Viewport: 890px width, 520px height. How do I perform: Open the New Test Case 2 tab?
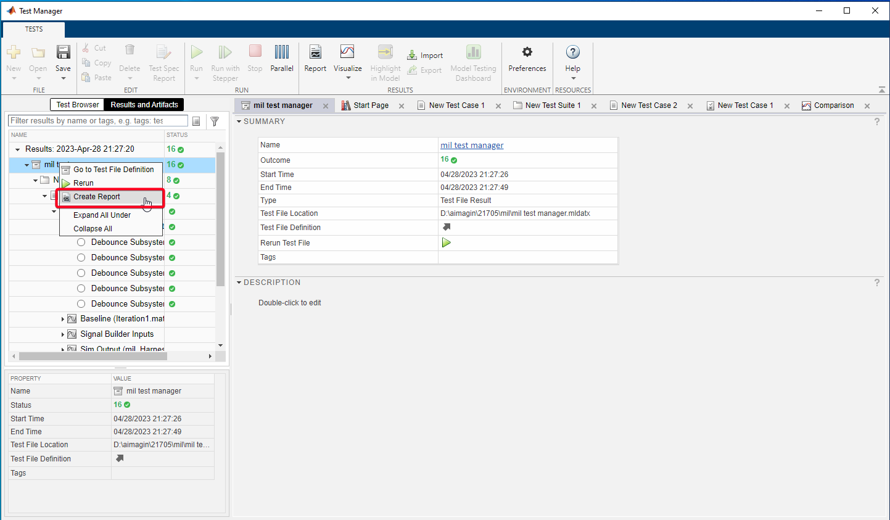click(649, 105)
